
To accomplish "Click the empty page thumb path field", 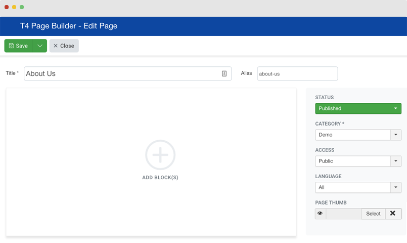I will point(343,213).
